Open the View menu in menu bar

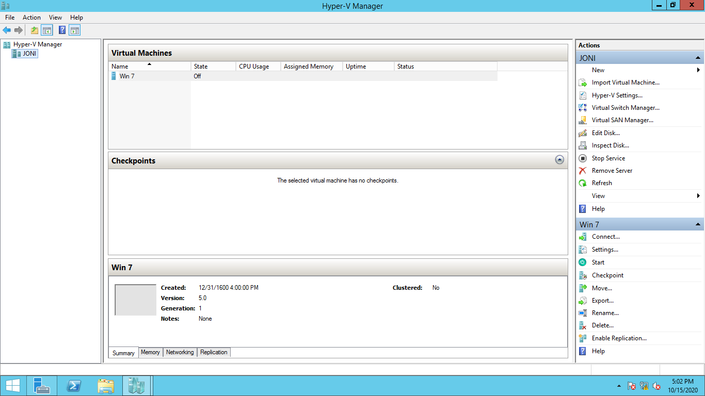(x=55, y=18)
